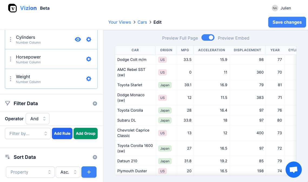Collapse the Filter Data section
The height and width of the screenshot is (182, 308).
pos(95,103)
